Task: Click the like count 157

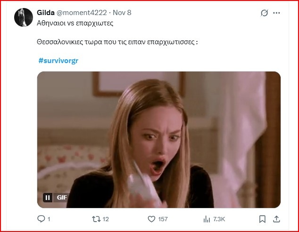Action: point(163,219)
